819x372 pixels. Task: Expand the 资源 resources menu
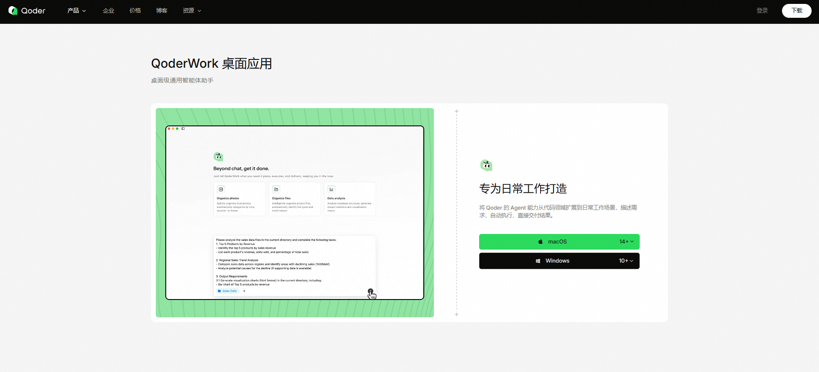192,11
